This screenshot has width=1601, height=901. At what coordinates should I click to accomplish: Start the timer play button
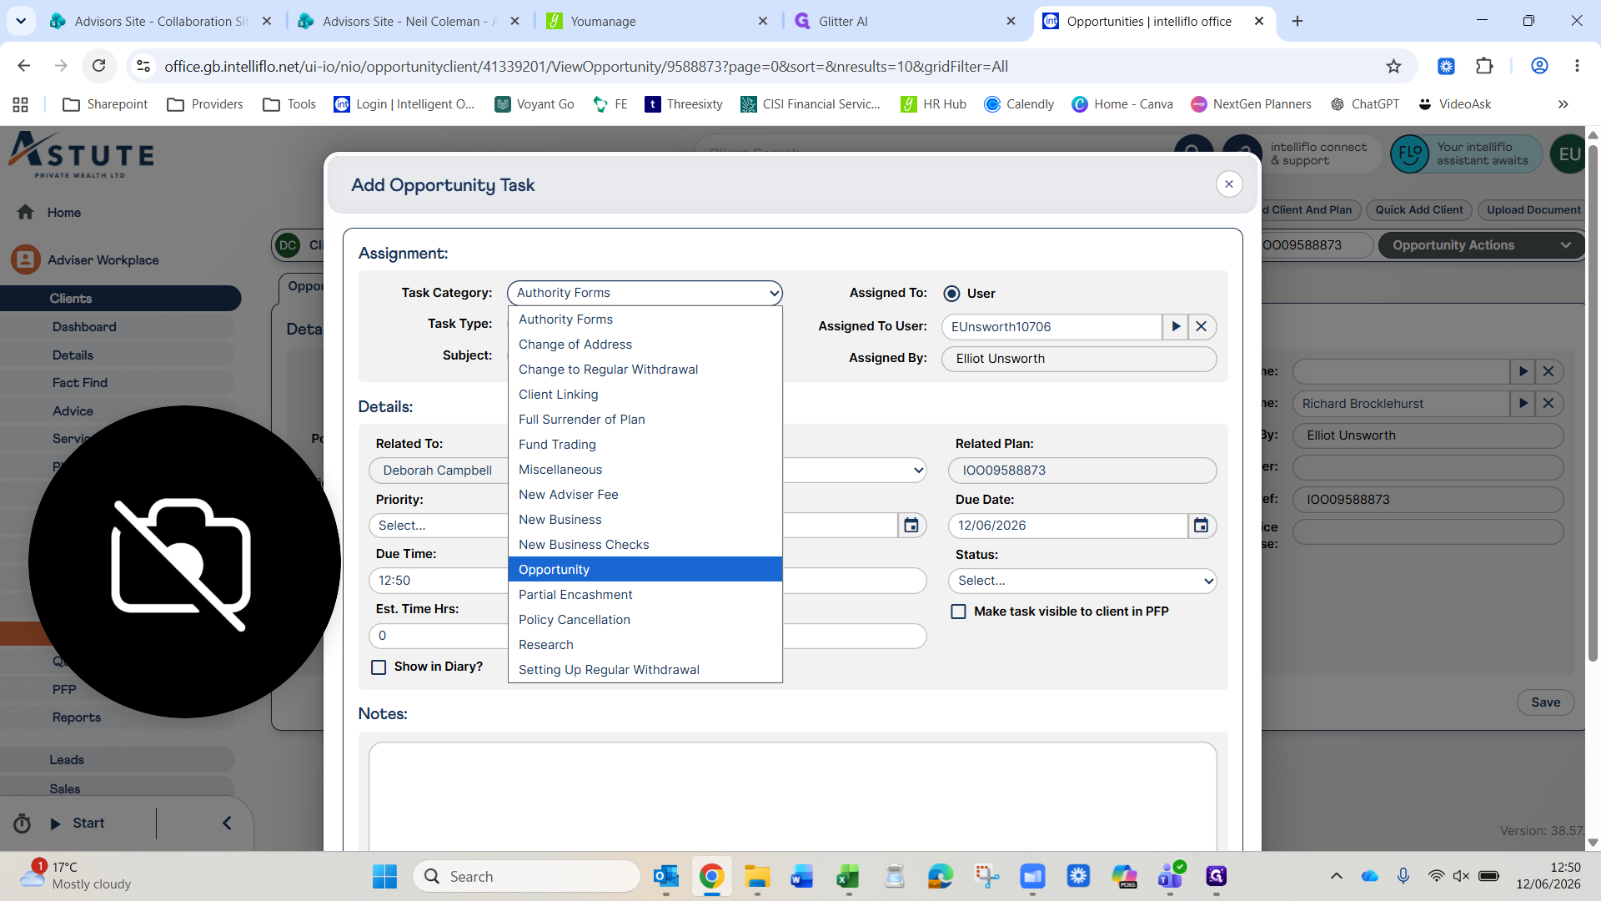tap(56, 824)
